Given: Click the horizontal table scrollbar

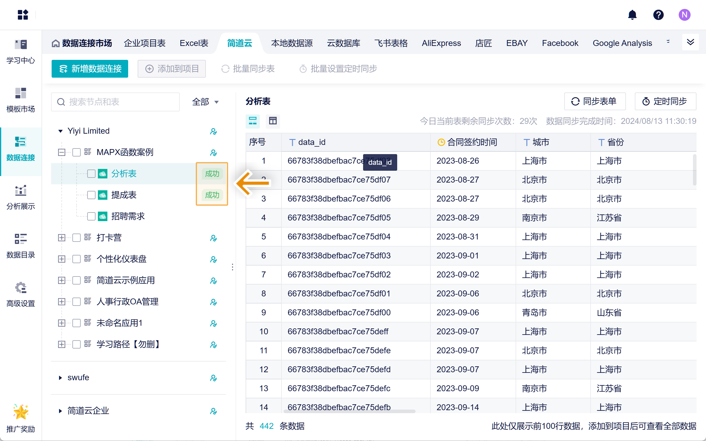Looking at the screenshot, I should click(x=349, y=411).
